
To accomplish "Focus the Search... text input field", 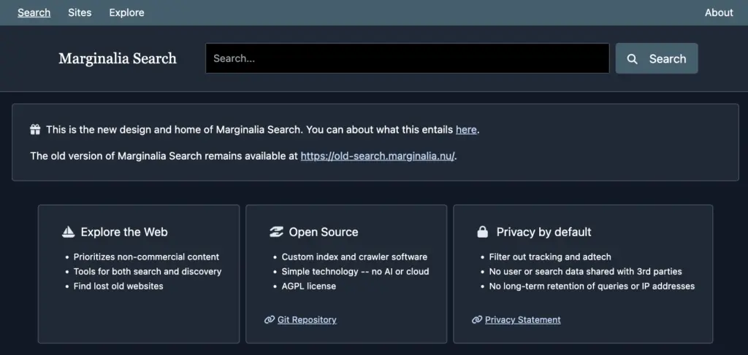I will point(408,58).
